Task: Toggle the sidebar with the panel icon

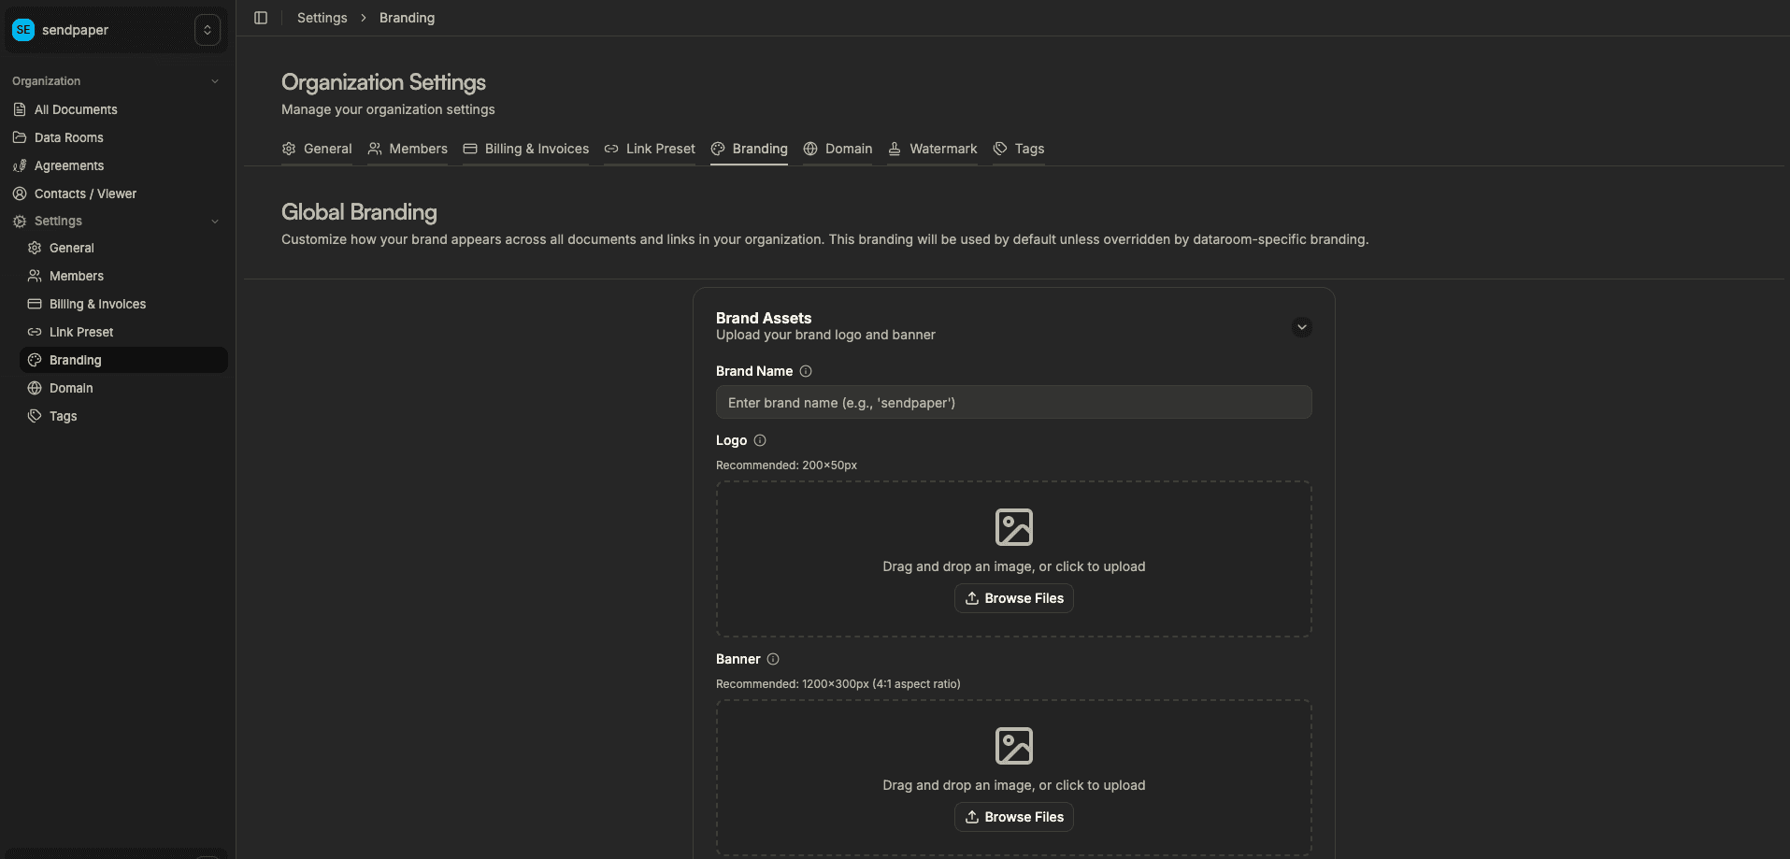Action: (x=261, y=17)
